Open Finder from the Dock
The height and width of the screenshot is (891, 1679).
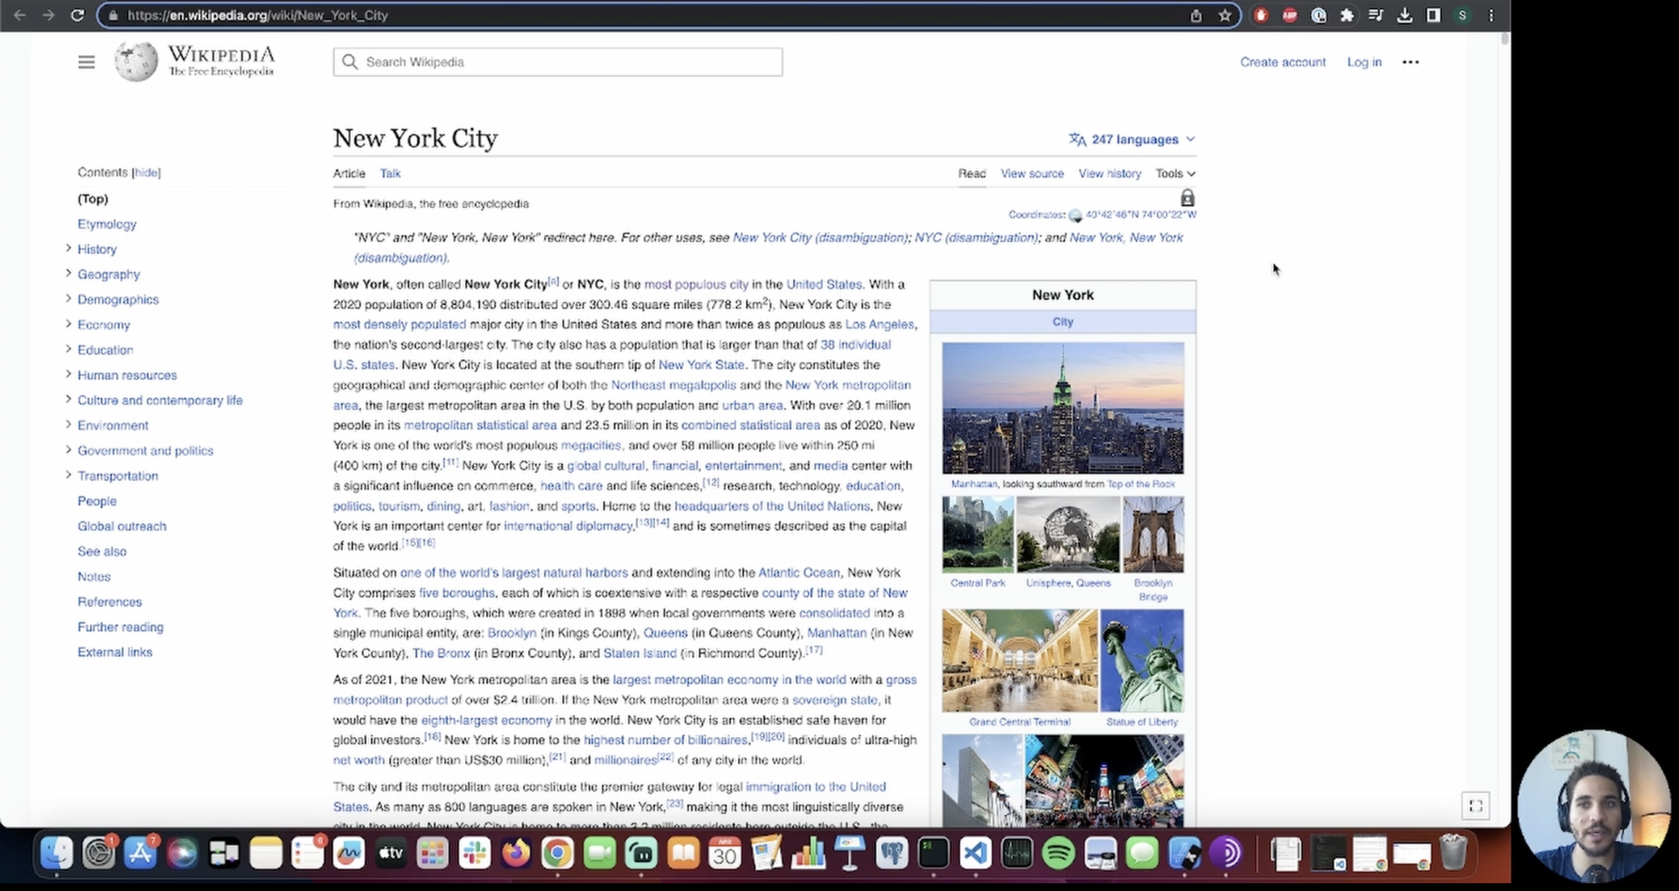point(57,853)
